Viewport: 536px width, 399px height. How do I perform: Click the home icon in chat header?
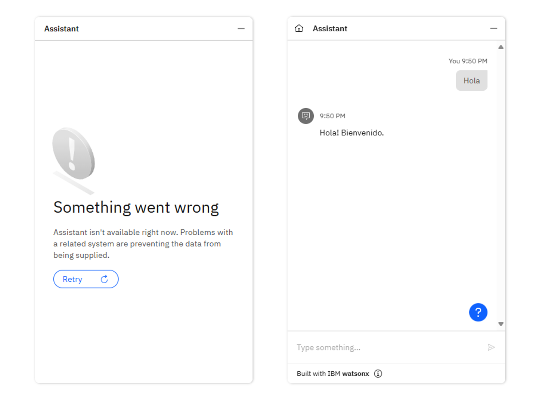299,28
